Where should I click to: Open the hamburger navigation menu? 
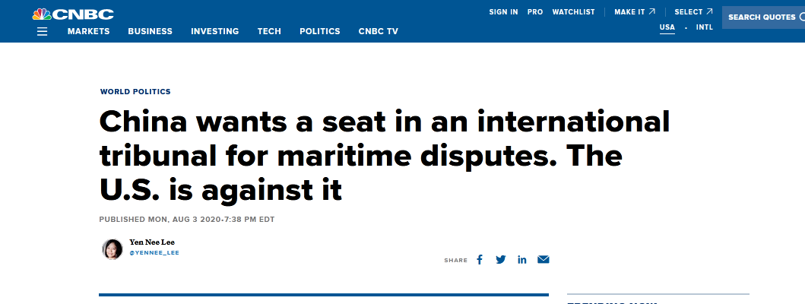(x=42, y=31)
